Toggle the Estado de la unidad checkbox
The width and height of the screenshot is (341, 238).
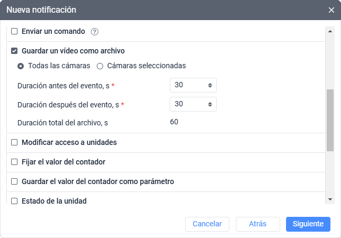[x=14, y=201]
